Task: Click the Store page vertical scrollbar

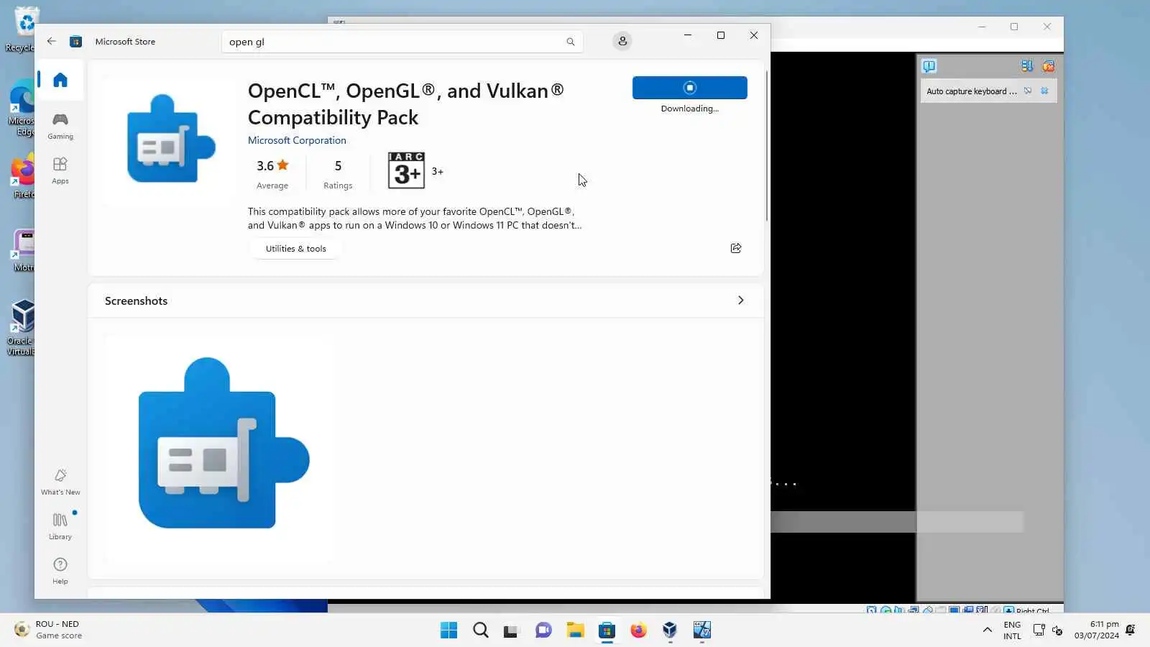Action: pyautogui.click(x=767, y=146)
